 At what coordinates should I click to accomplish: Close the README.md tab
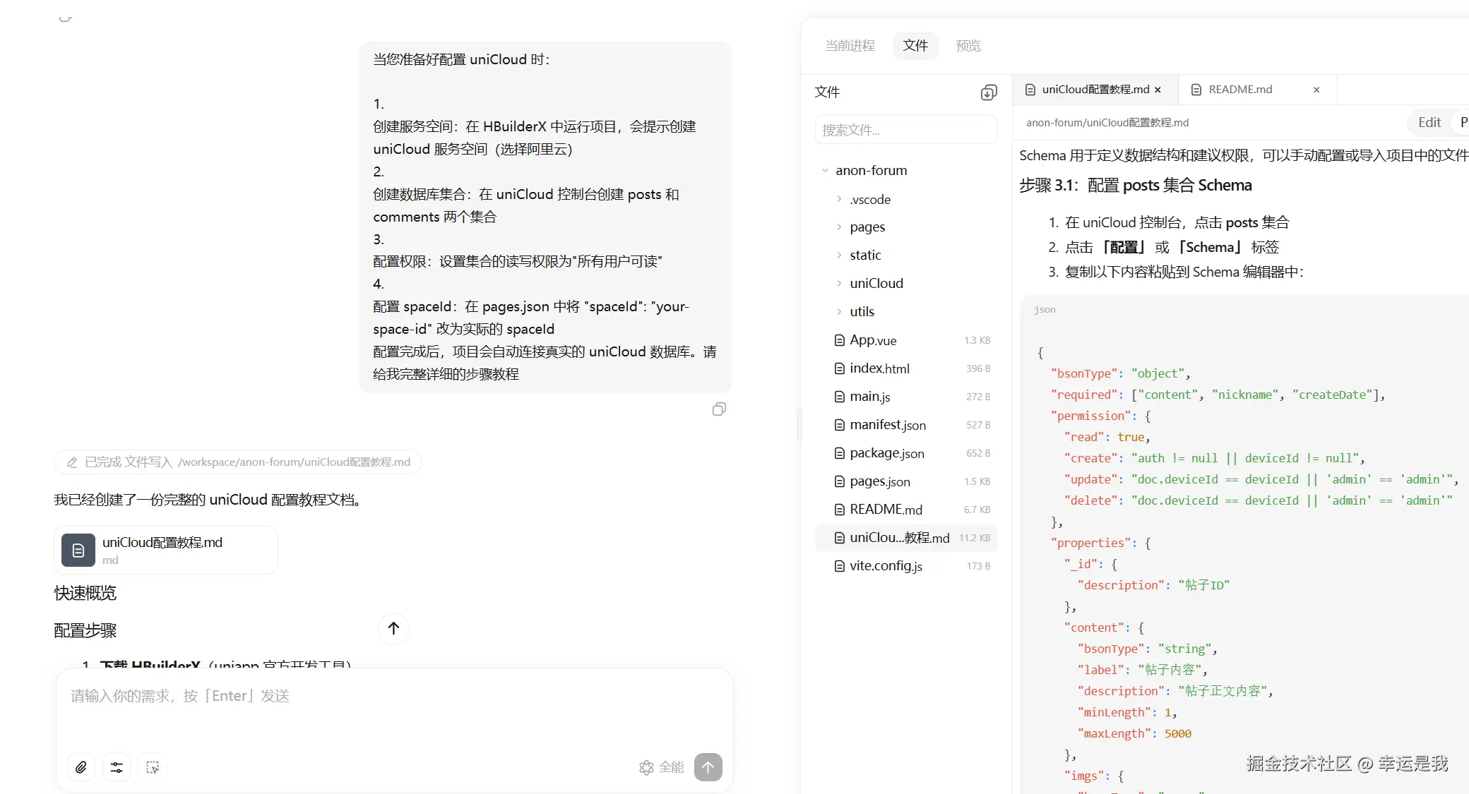1316,90
